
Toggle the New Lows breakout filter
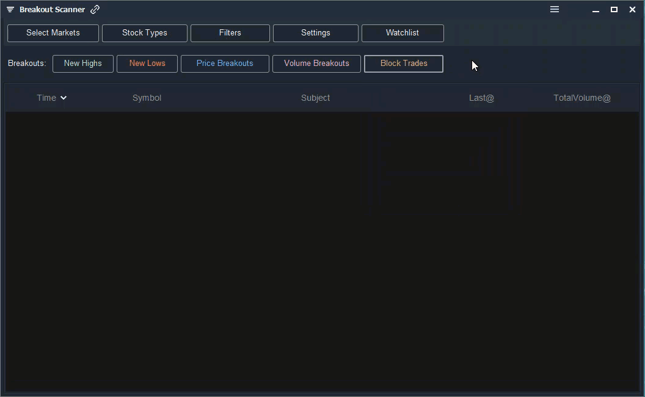tap(147, 64)
